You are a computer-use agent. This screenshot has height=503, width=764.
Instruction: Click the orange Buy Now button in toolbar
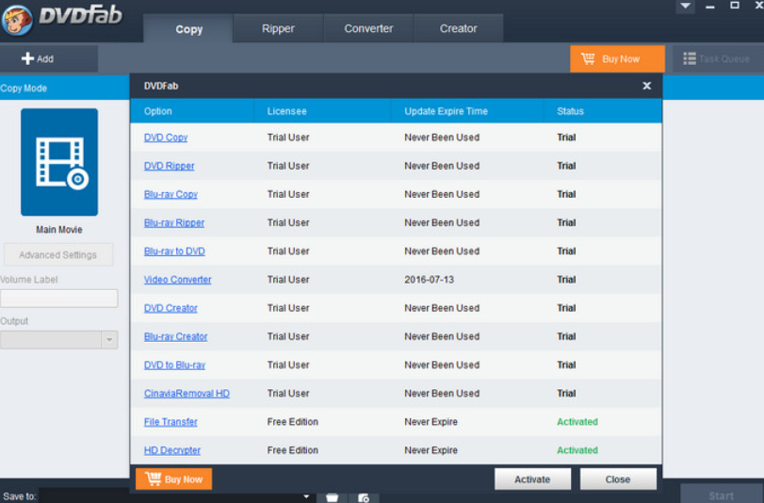617,59
